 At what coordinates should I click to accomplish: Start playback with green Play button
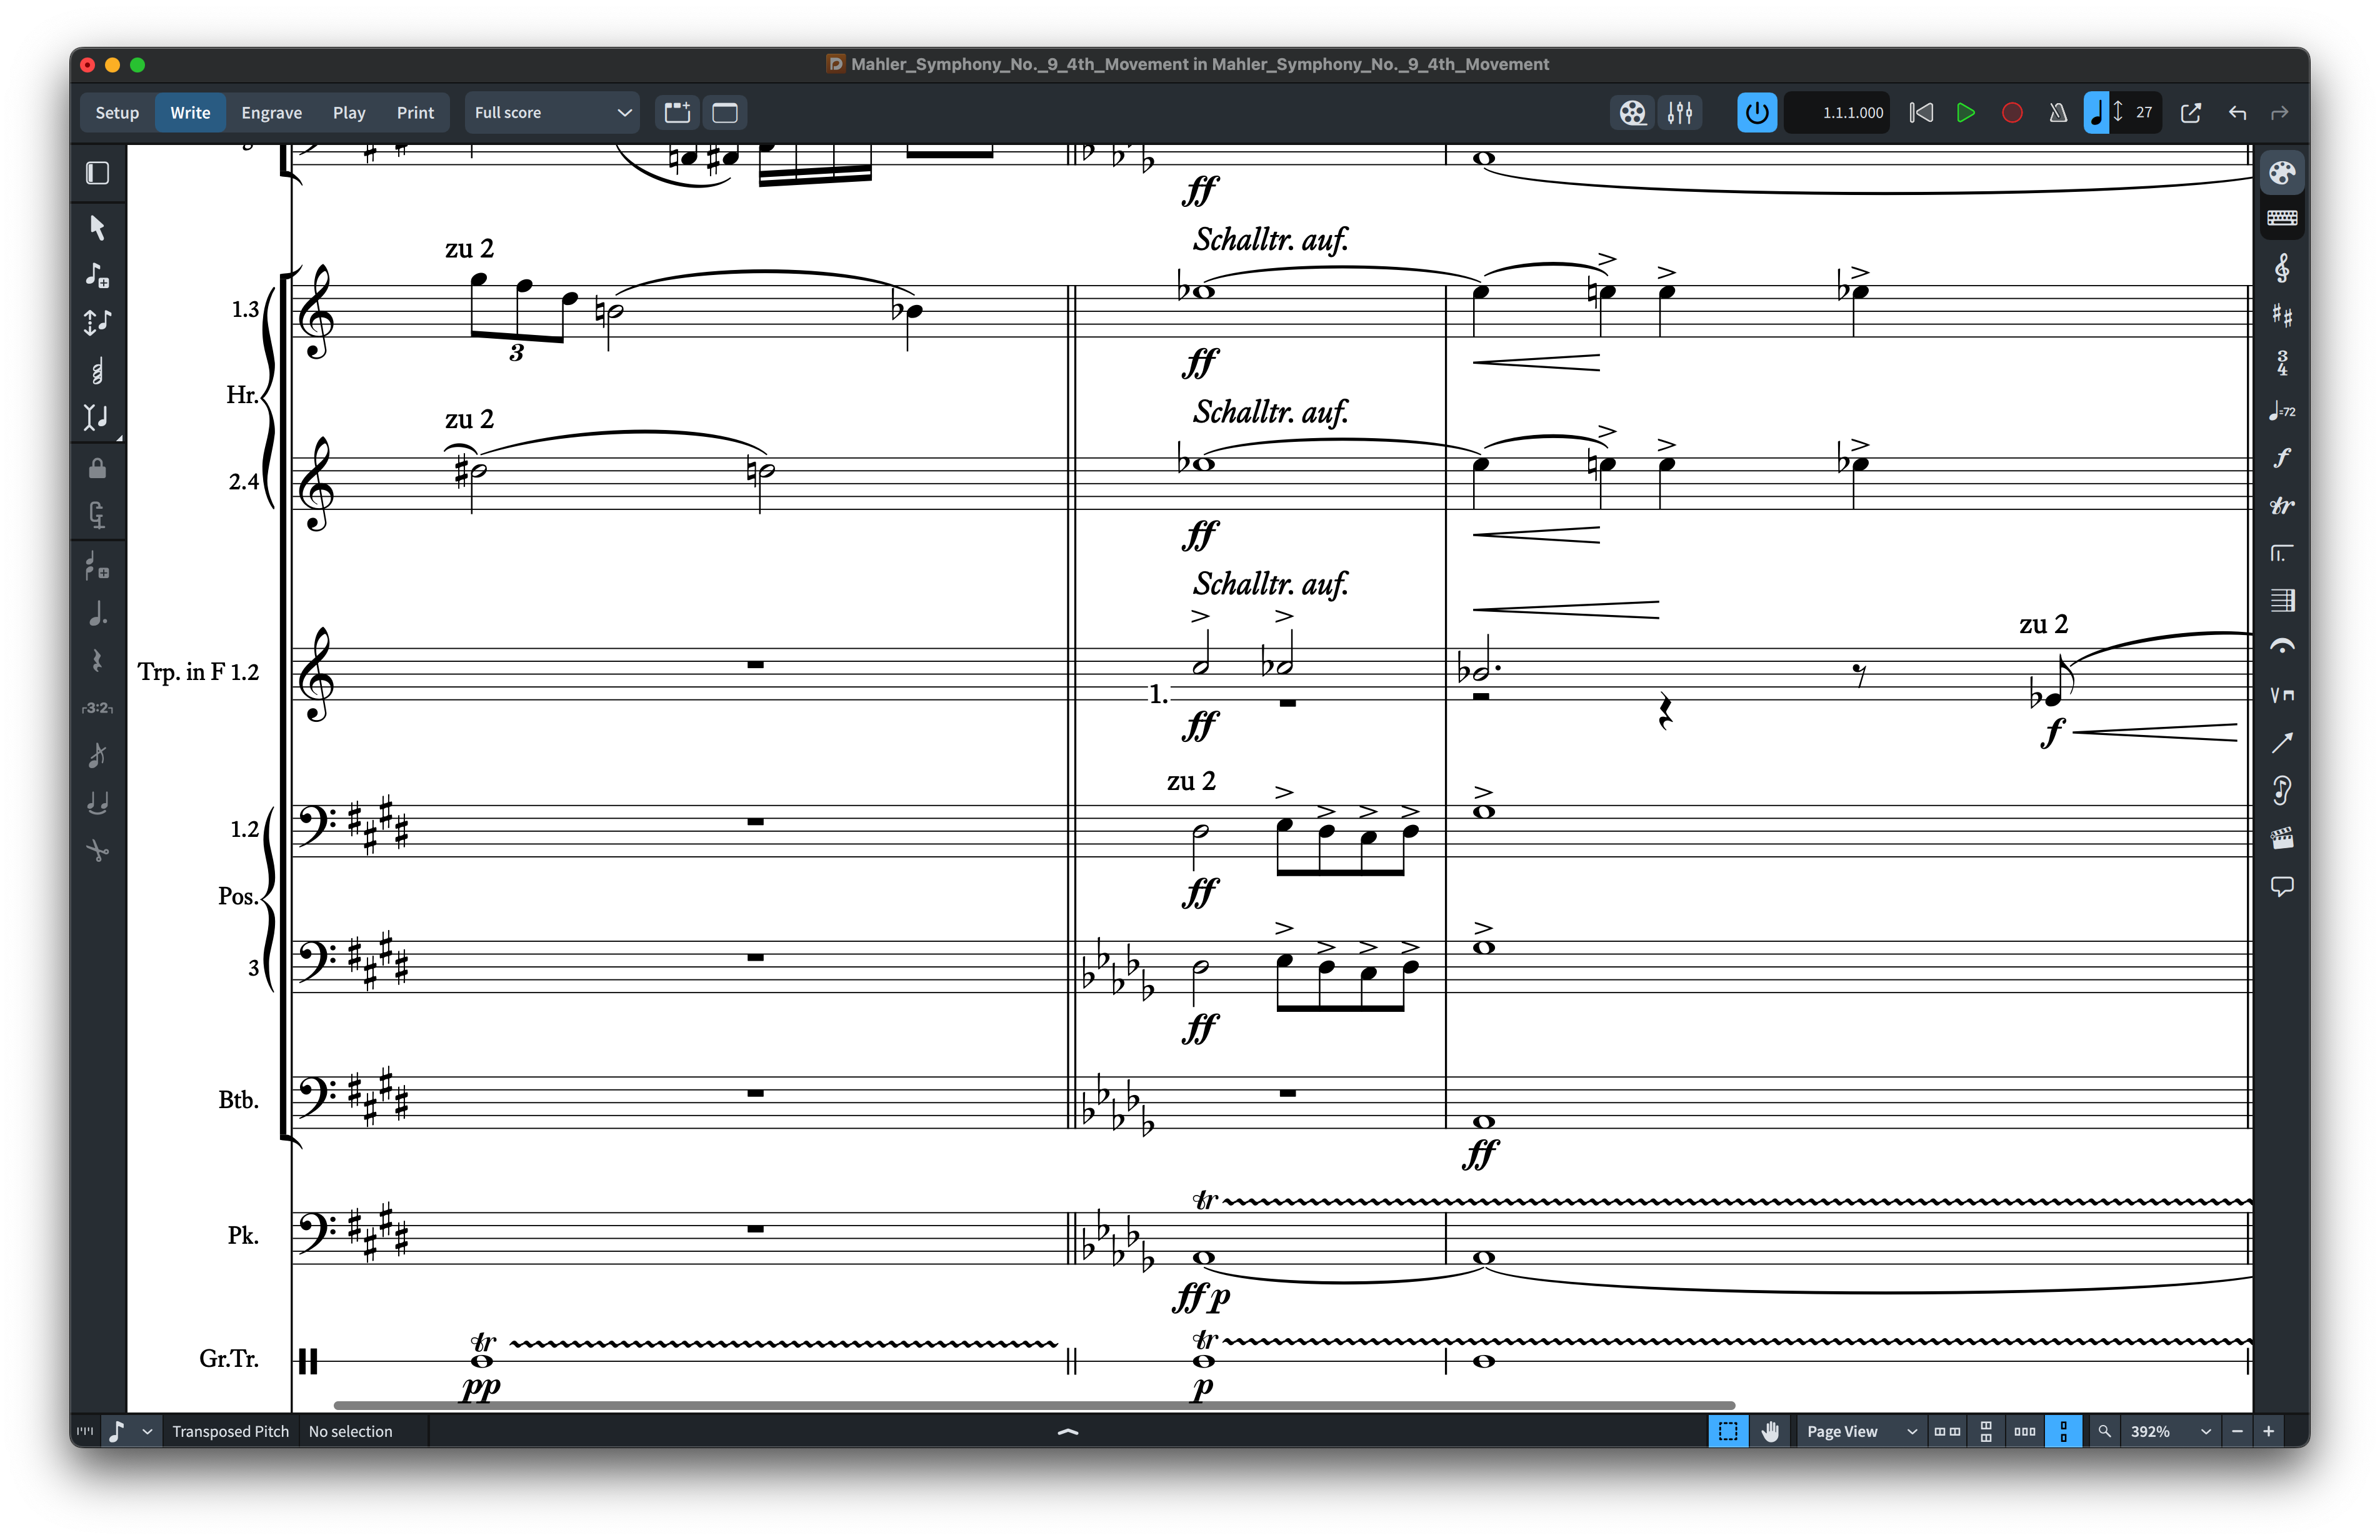point(1965,113)
